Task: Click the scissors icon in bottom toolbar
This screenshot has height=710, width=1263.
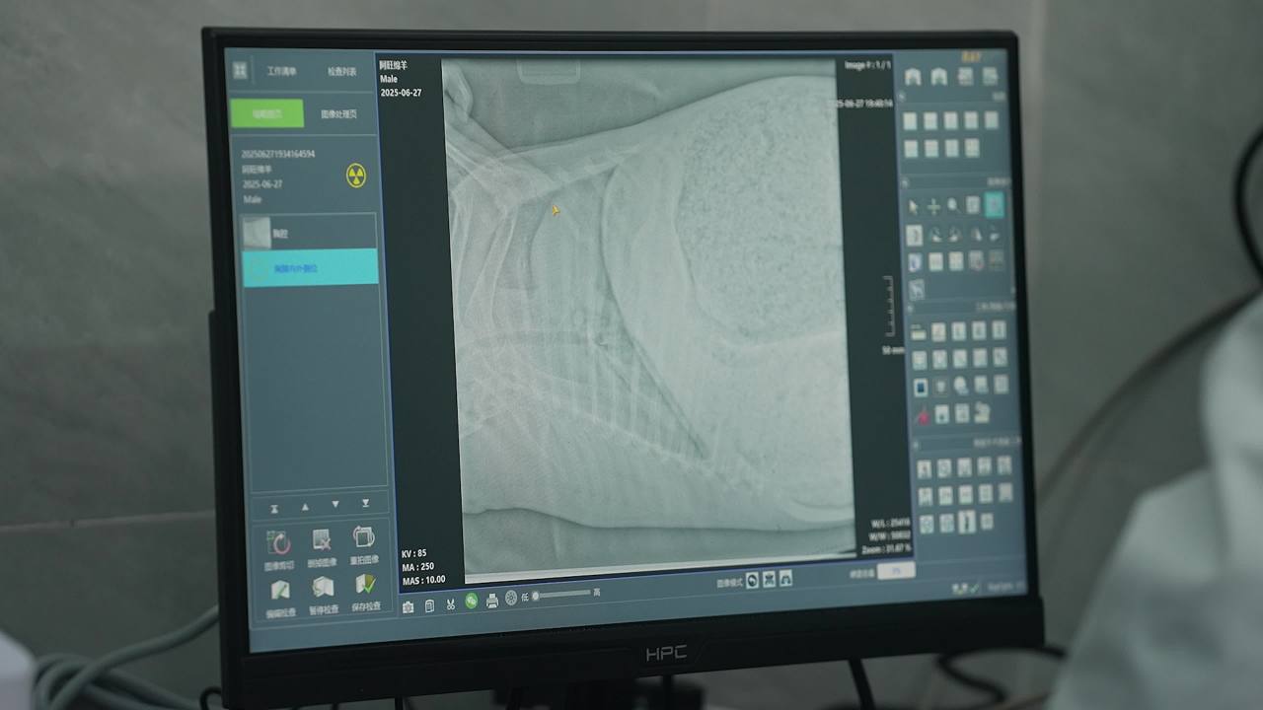Action: 450,603
